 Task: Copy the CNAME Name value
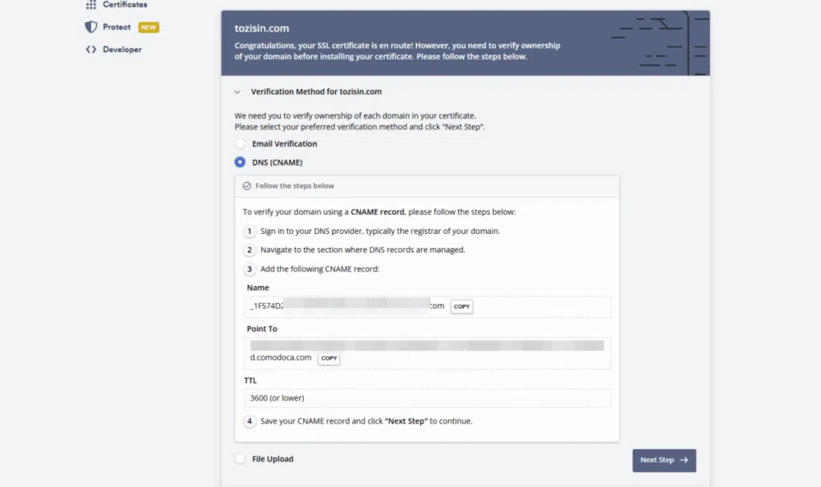461,307
